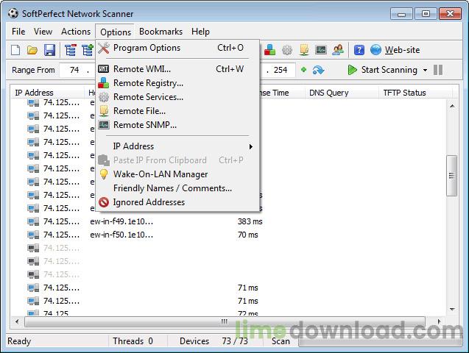Choose Program Options from the menu
The height and width of the screenshot is (353, 469).
tap(177, 48)
